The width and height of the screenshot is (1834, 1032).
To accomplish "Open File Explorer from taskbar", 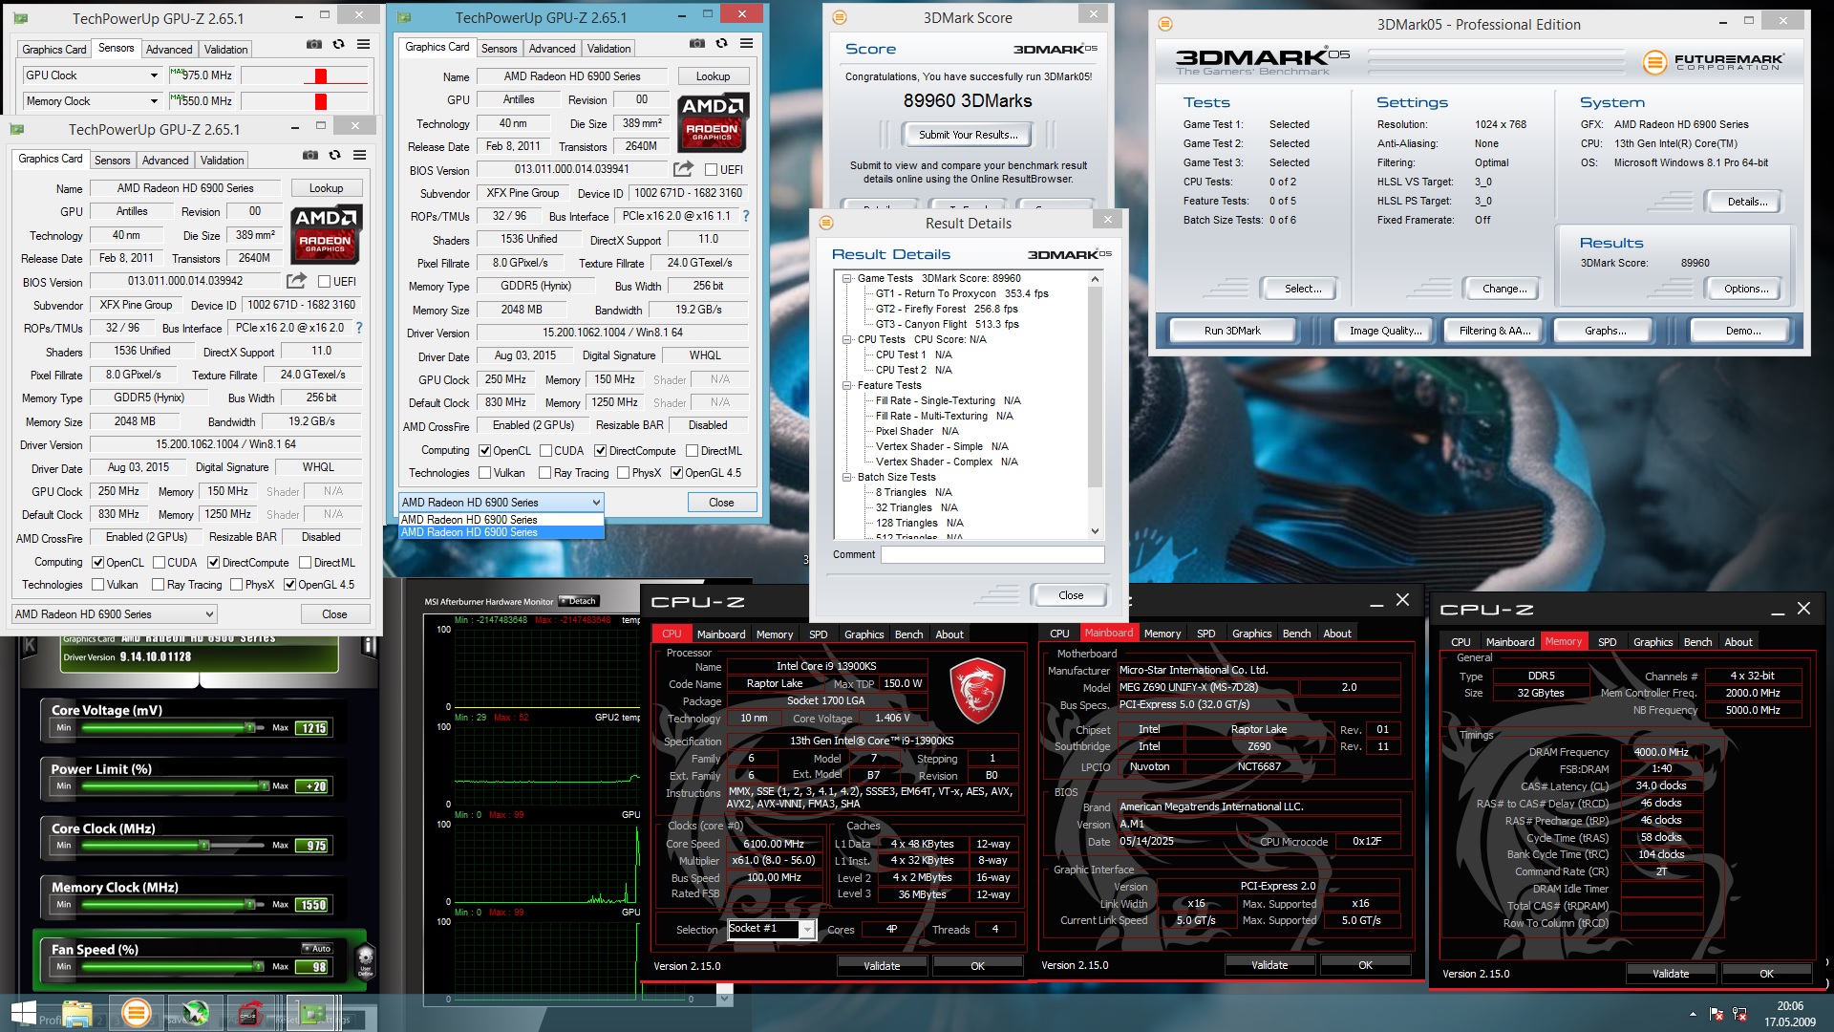I will tap(77, 1013).
